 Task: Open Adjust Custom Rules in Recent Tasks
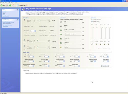[x=7, y=24]
